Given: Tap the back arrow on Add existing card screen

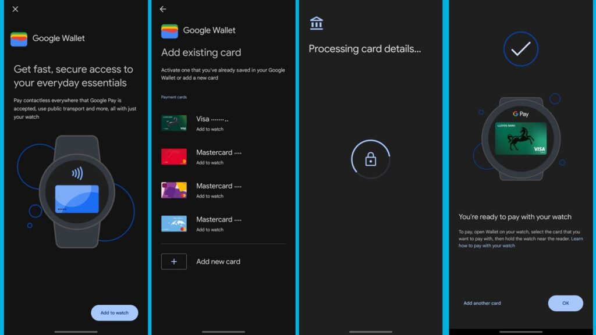Looking at the screenshot, I should [x=163, y=9].
